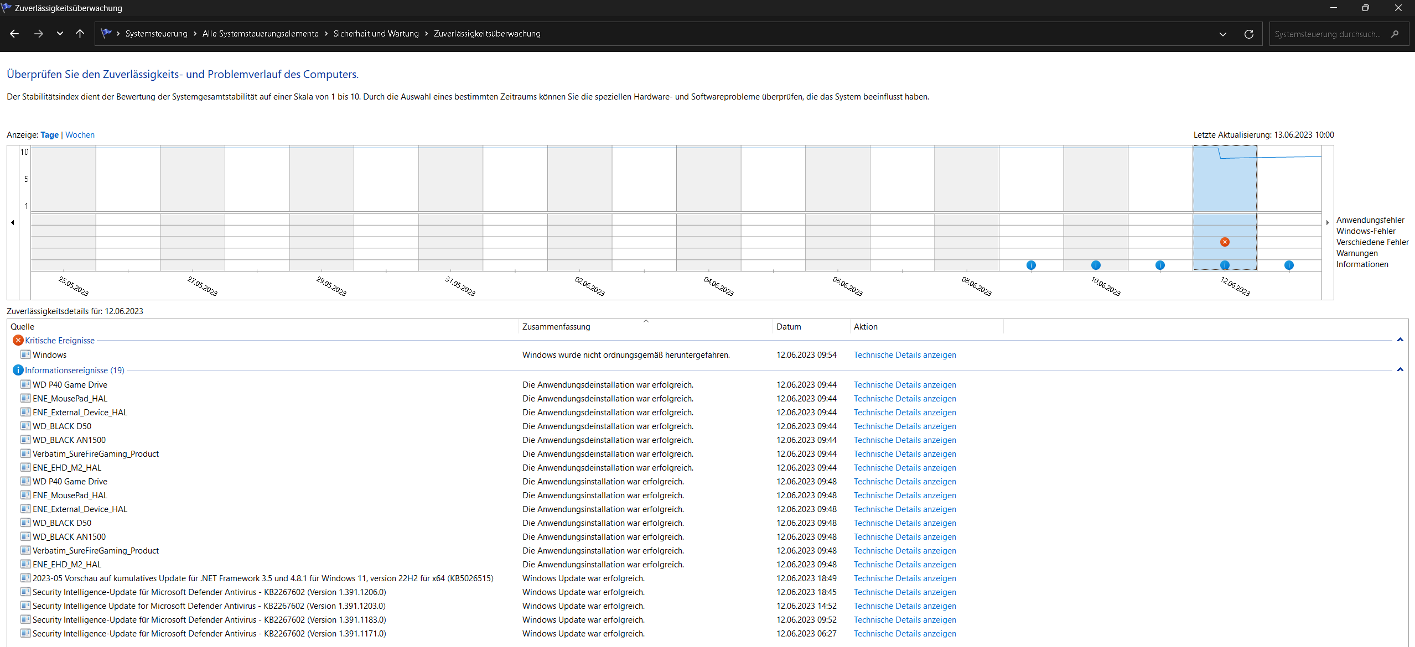The width and height of the screenshot is (1415, 647).
Task: Click info icon on 10.06.2023 column
Action: (1096, 265)
